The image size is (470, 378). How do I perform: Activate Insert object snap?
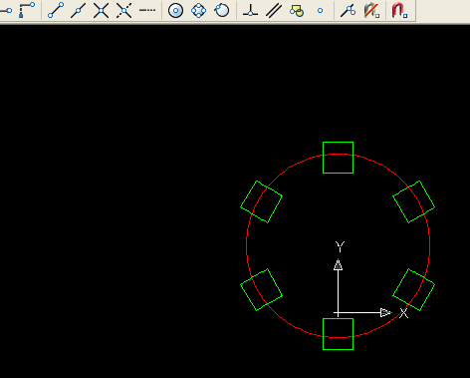coord(297,11)
